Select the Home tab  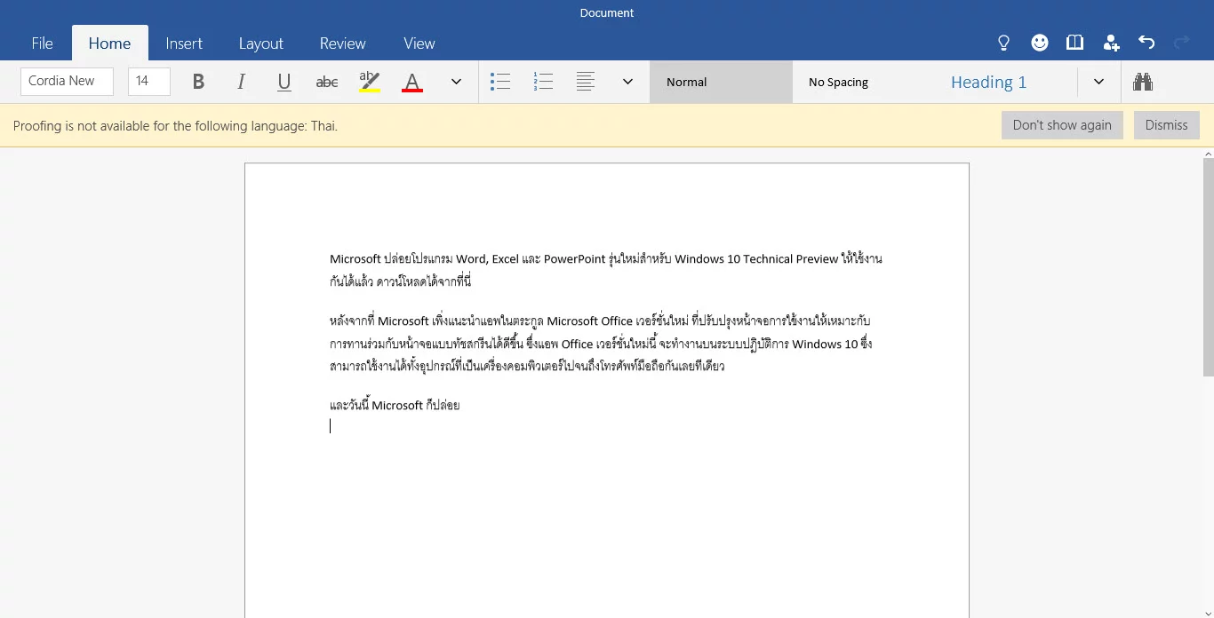tap(109, 44)
